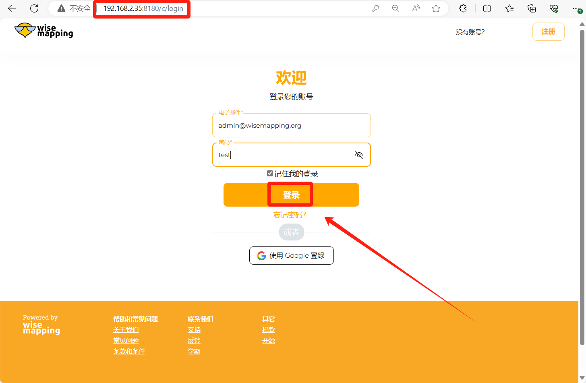Click into the 电子邮件 email field
Viewport: 586px width, 383px height.
(x=291, y=126)
